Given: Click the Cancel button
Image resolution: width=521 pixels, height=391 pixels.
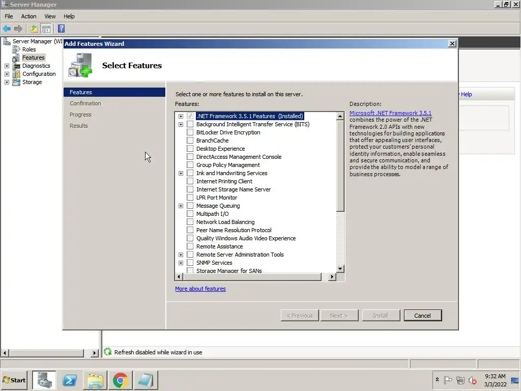Looking at the screenshot, I should 423,316.
